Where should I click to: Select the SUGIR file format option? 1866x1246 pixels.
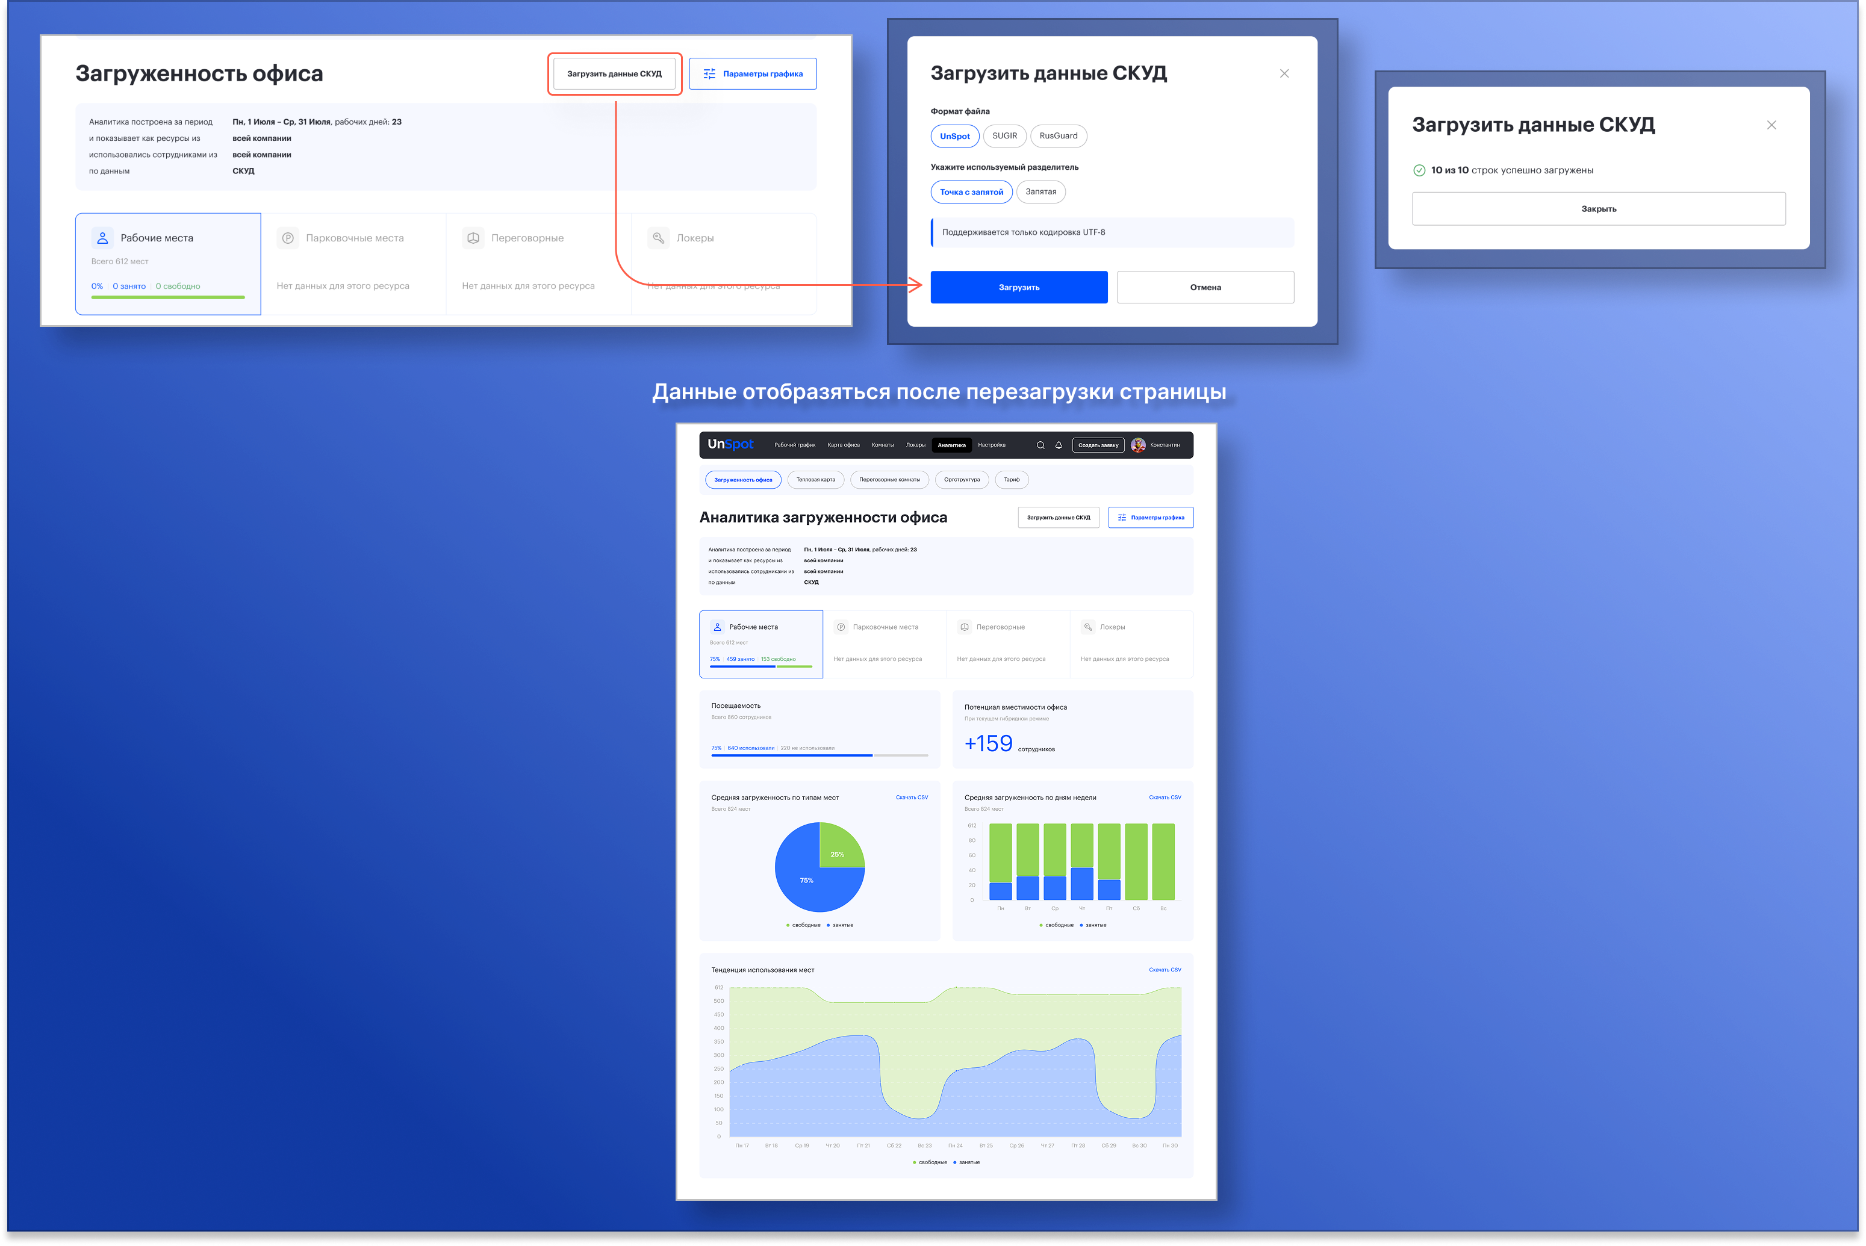[x=1004, y=136]
